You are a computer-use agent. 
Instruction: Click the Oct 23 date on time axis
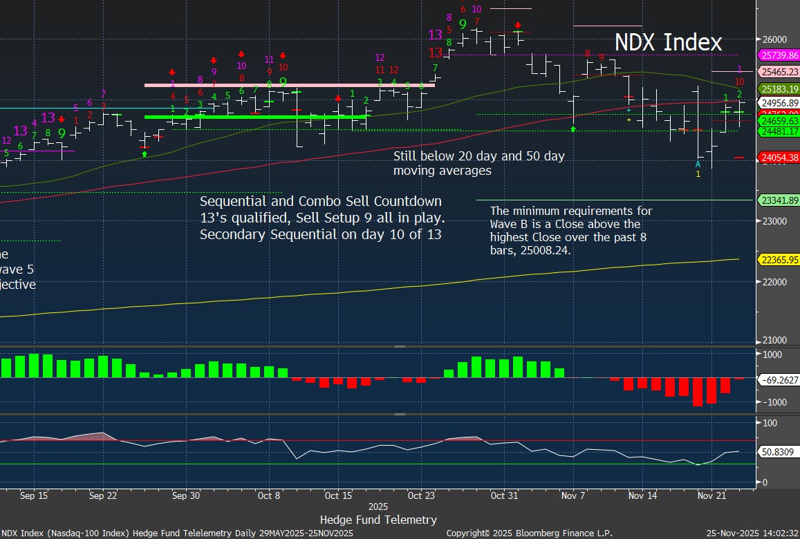421,495
